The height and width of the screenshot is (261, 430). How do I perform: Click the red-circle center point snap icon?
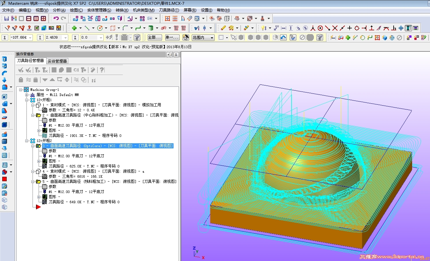coord(320,28)
